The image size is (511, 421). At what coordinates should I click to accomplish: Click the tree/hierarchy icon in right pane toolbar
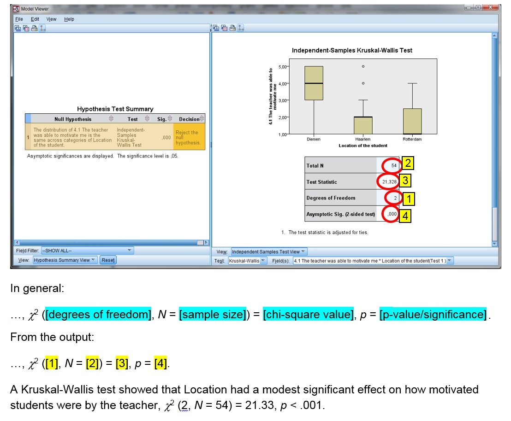241,28
